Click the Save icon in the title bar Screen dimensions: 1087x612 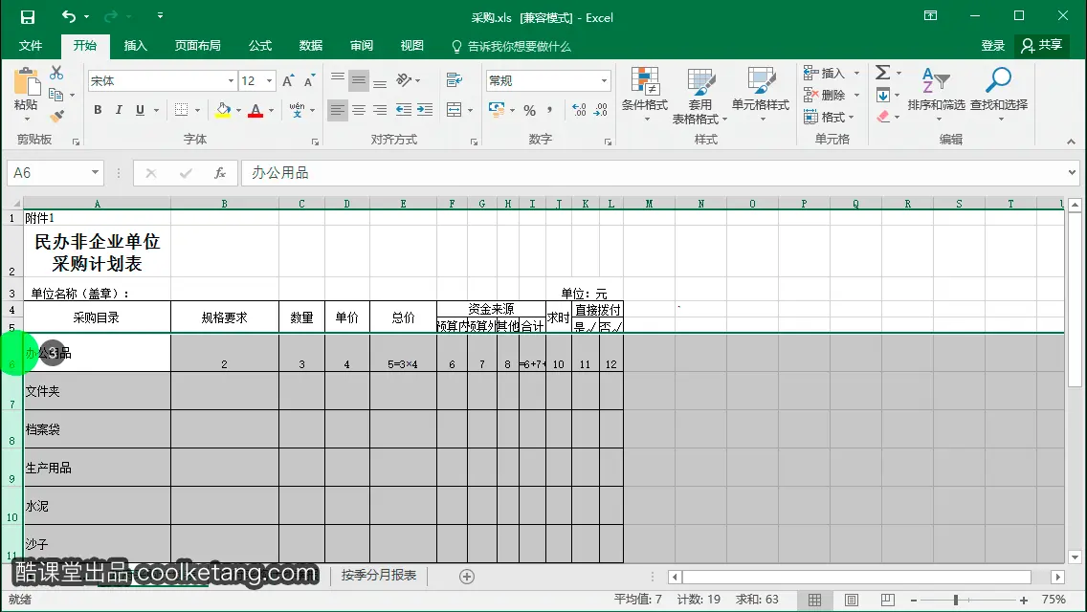(27, 17)
